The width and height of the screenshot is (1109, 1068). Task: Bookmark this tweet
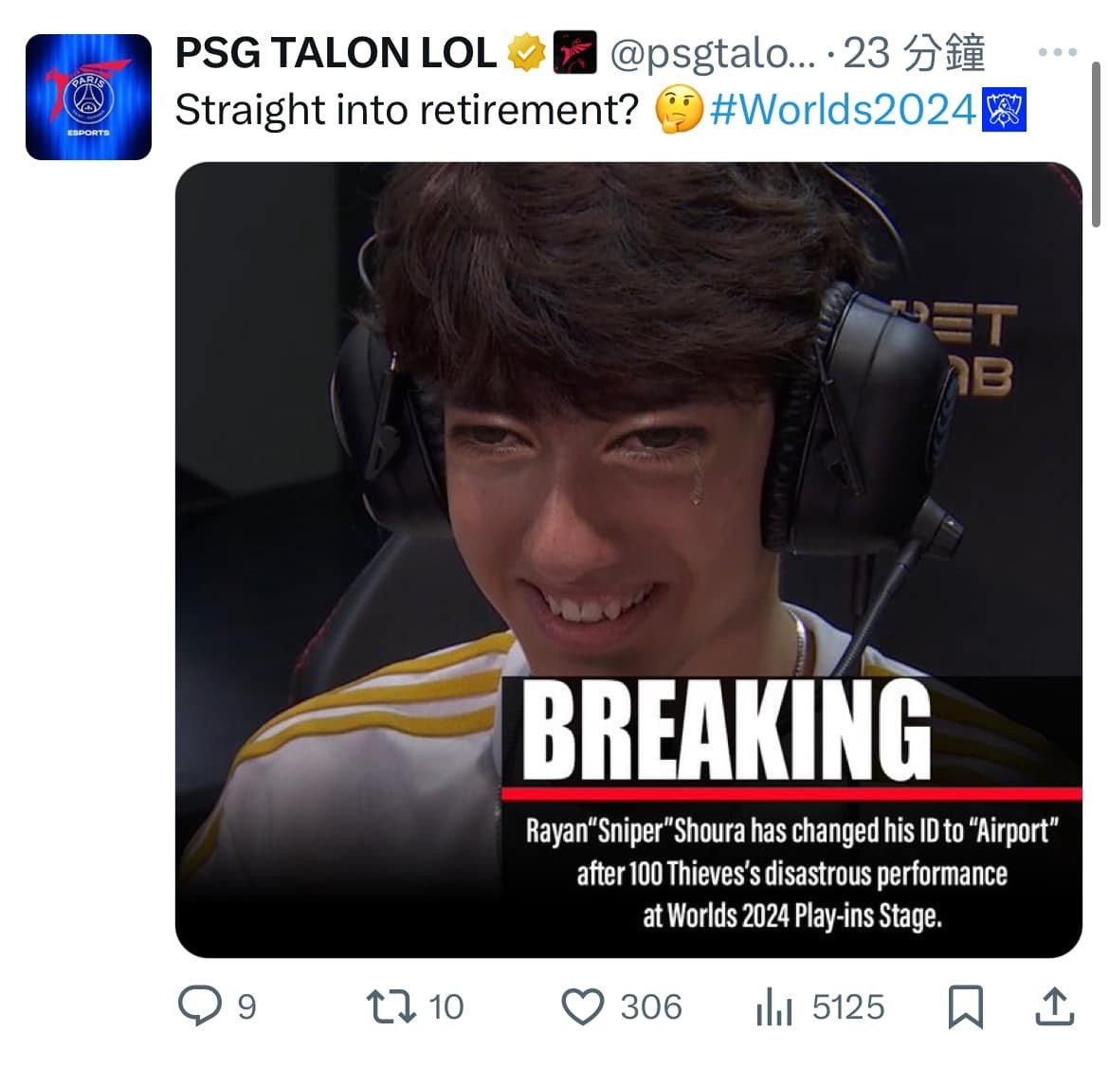(966, 1005)
